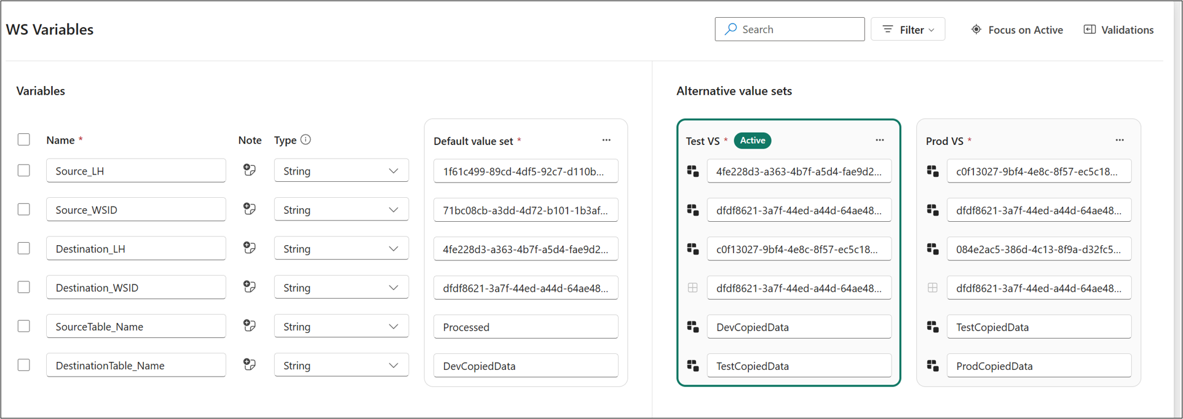Click the Search box
Screen dimensions: 1183x419
pos(790,29)
